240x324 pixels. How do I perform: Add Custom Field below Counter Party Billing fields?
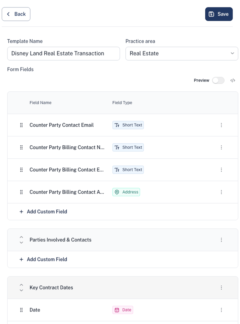43,211
